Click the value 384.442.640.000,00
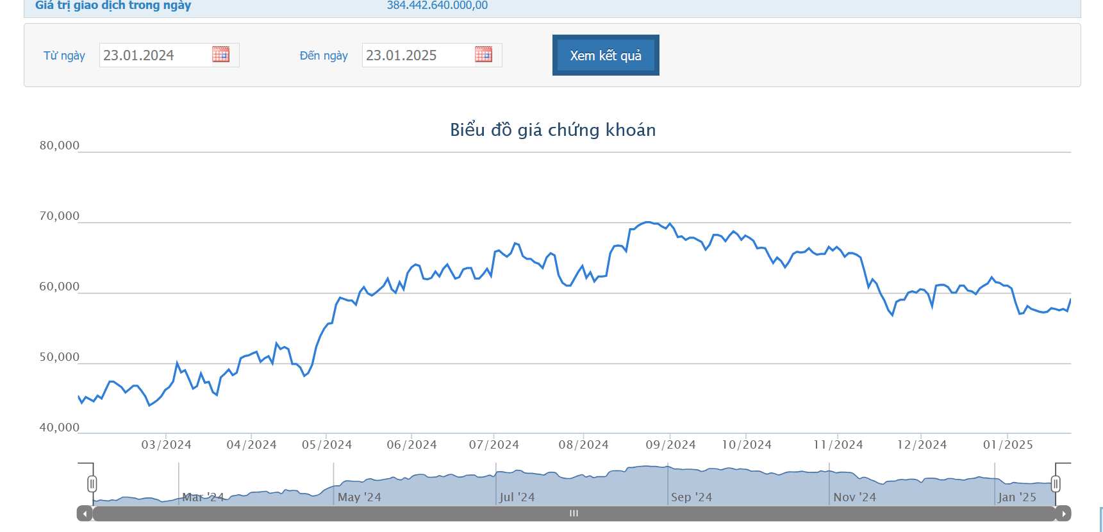The width and height of the screenshot is (1103, 532). click(x=437, y=6)
